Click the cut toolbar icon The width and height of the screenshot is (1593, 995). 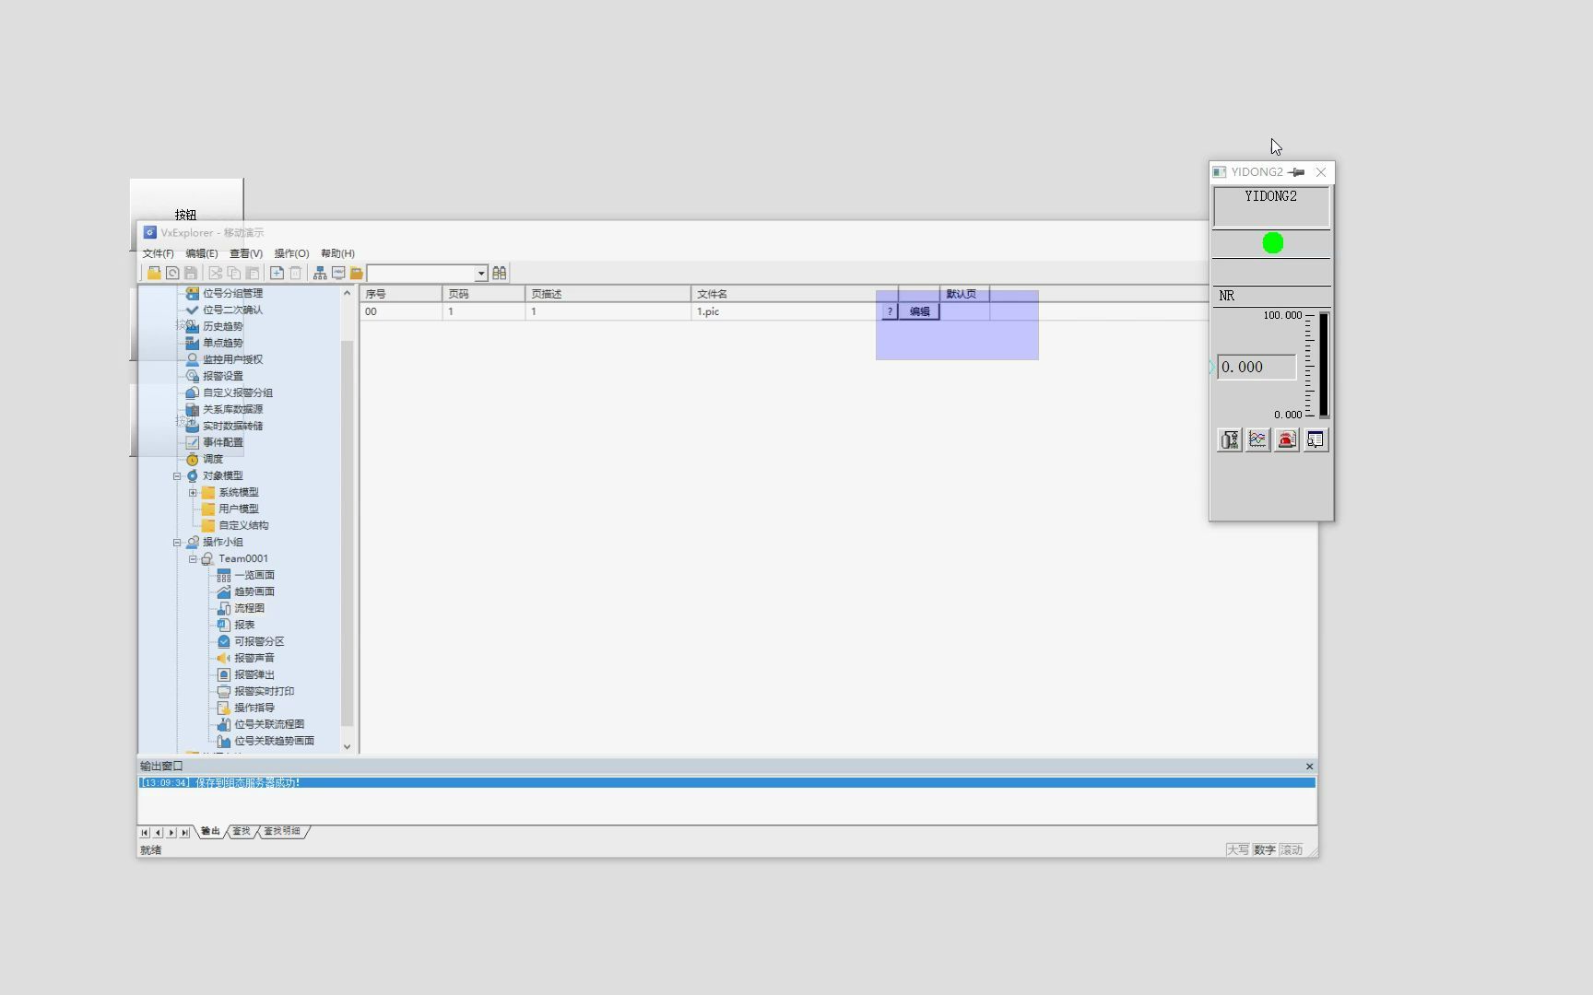click(x=216, y=273)
